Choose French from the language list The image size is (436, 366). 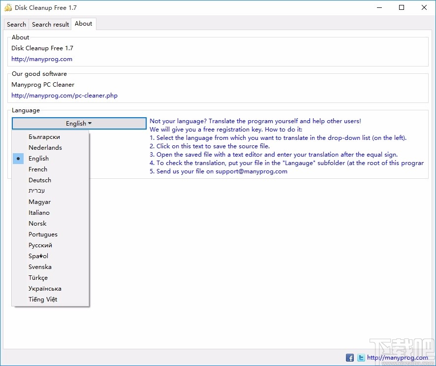coord(50,169)
